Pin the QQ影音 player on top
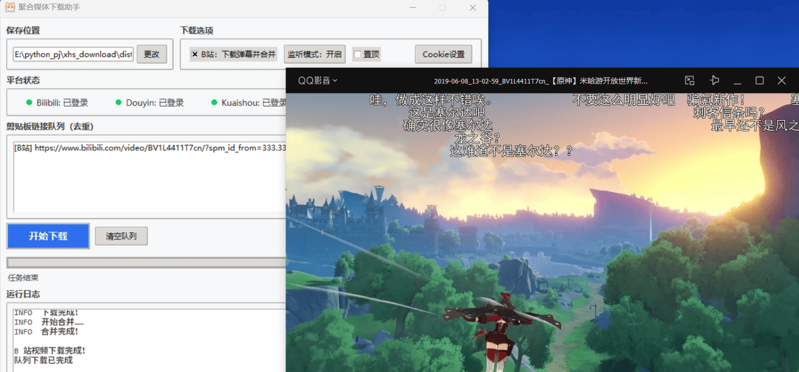The width and height of the screenshot is (799, 372). [714, 80]
